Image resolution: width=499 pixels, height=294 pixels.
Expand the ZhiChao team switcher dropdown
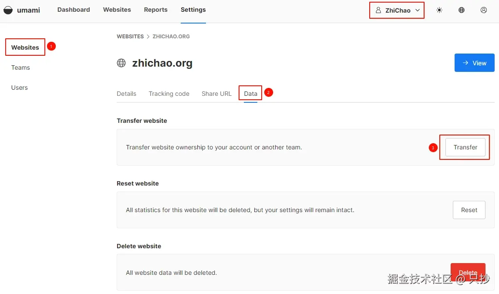[397, 10]
